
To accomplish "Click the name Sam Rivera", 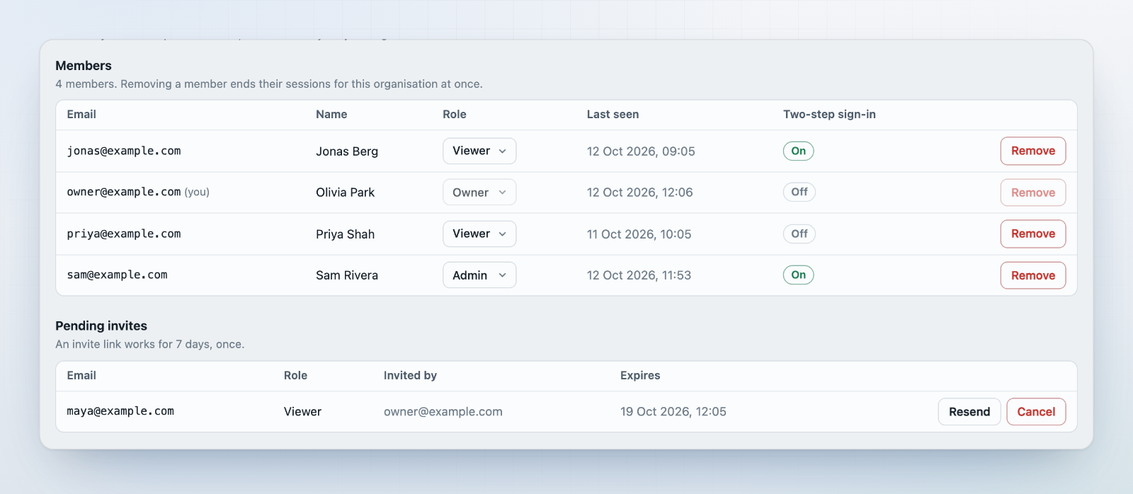I will (347, 275).
